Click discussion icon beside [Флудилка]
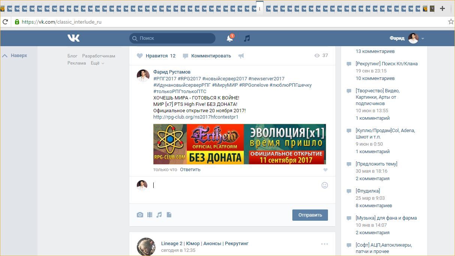This screenshot has height=256, width=455. (x=349, y=191)
